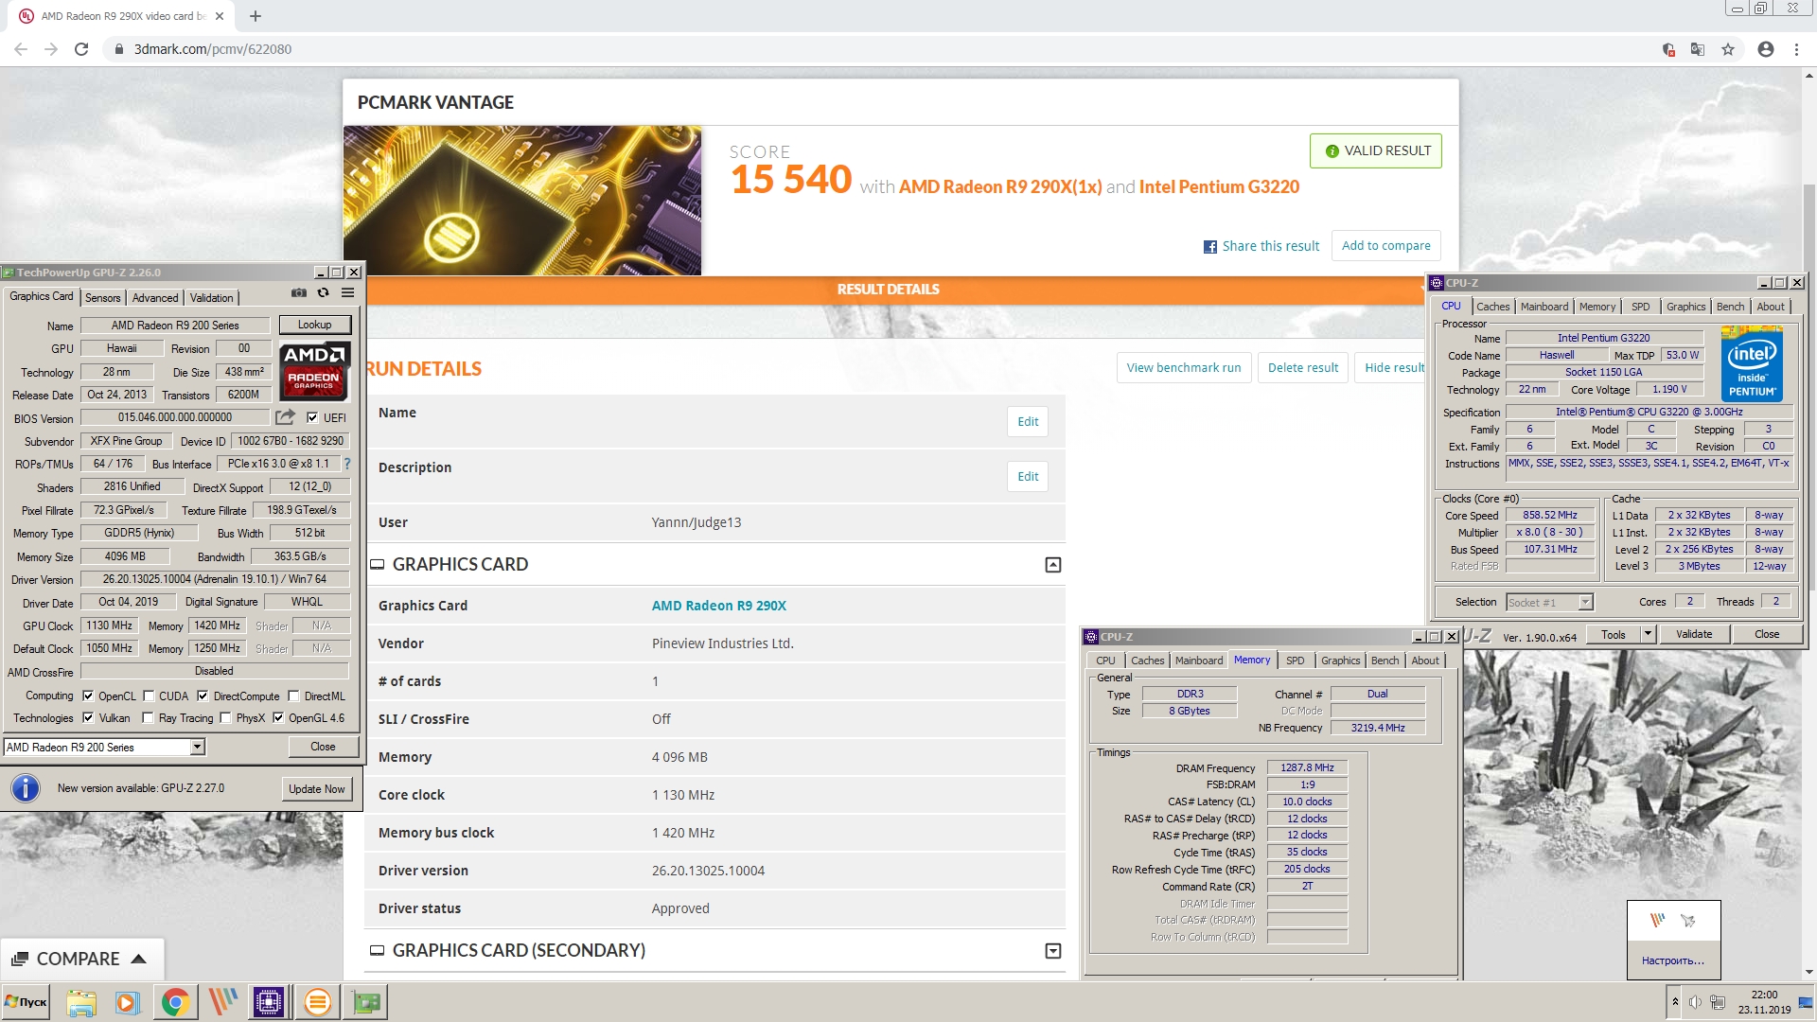Toggle the DirectML checkbox

tap(293, 696)
